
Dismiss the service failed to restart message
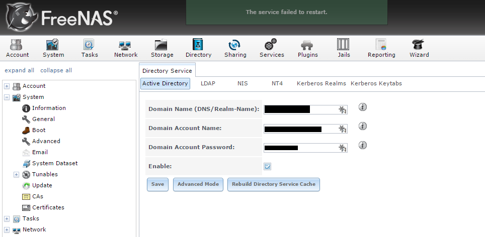tap(286, 13)
